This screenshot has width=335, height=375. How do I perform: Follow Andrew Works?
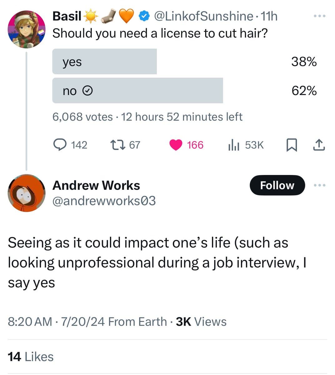click(277, 185)
